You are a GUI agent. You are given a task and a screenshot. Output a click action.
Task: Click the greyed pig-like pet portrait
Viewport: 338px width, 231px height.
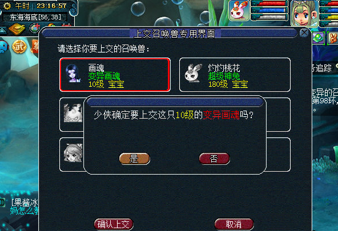click(73, 114)
